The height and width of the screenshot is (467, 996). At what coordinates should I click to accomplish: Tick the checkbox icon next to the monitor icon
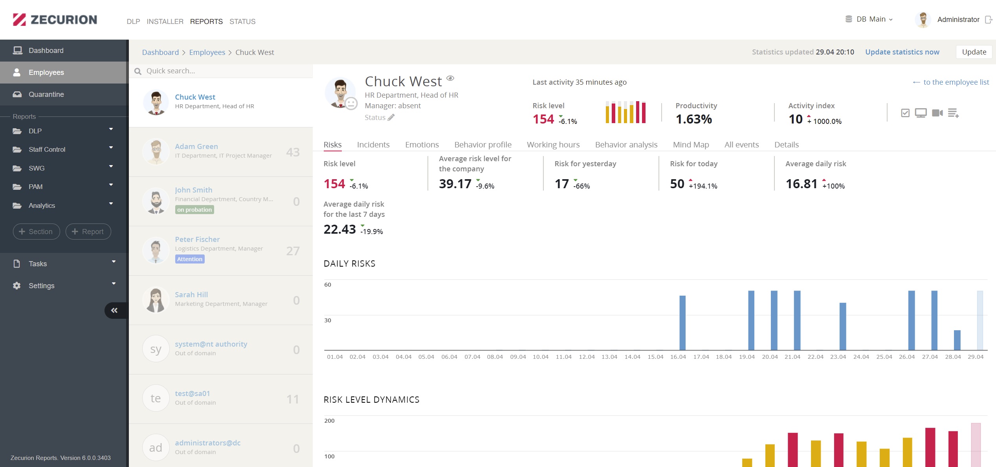point(905,113)
